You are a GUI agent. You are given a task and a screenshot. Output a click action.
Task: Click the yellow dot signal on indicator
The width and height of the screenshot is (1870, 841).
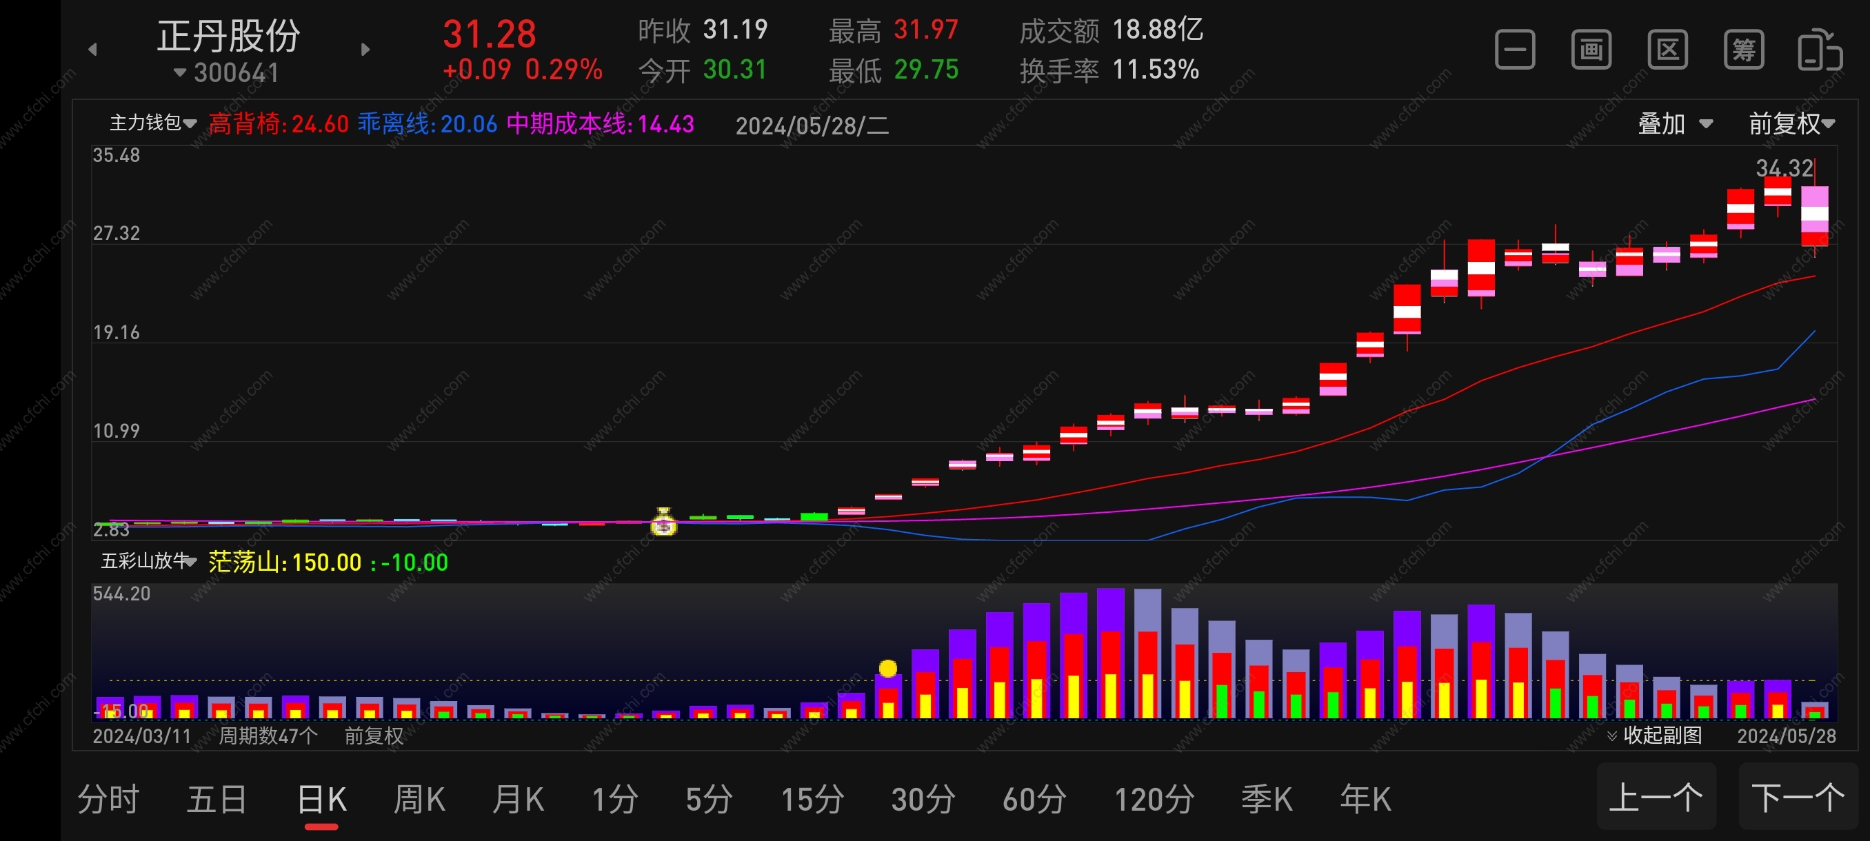(x=887, y=667)
